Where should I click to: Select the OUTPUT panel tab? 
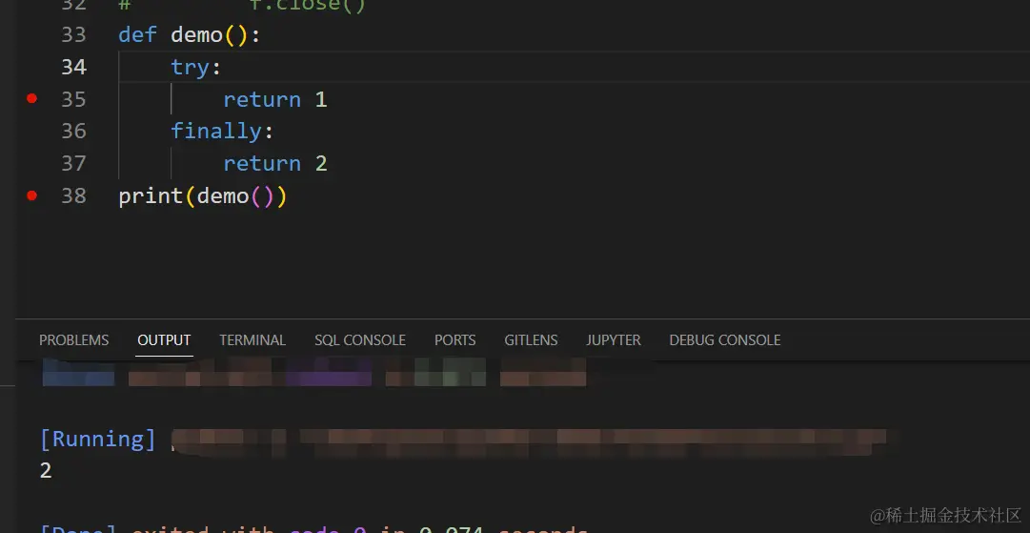pos(164,339)
